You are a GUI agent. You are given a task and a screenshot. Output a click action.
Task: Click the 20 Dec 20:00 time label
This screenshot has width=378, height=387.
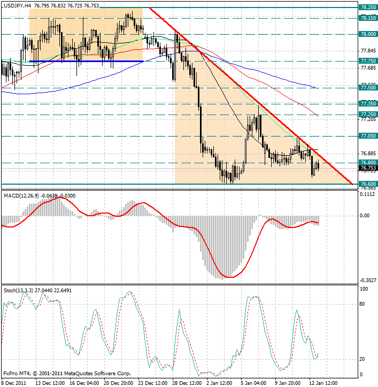tap(119, 383)
